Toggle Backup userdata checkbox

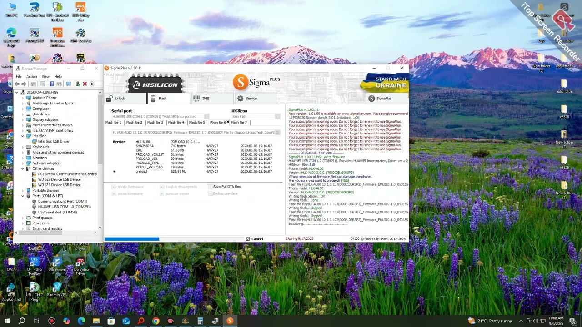[x=210, y=193]
